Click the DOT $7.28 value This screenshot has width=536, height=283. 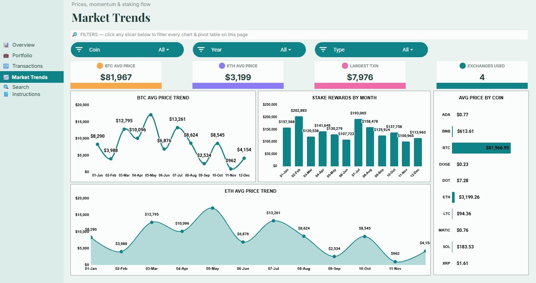[463, 181]
